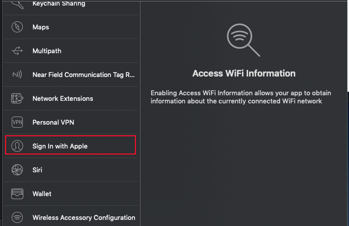Select Wireless Accessory Configuration label
349x226 pixels.
click(84, 217)
